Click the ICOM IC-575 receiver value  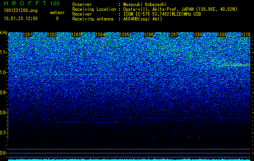point(162,14)
